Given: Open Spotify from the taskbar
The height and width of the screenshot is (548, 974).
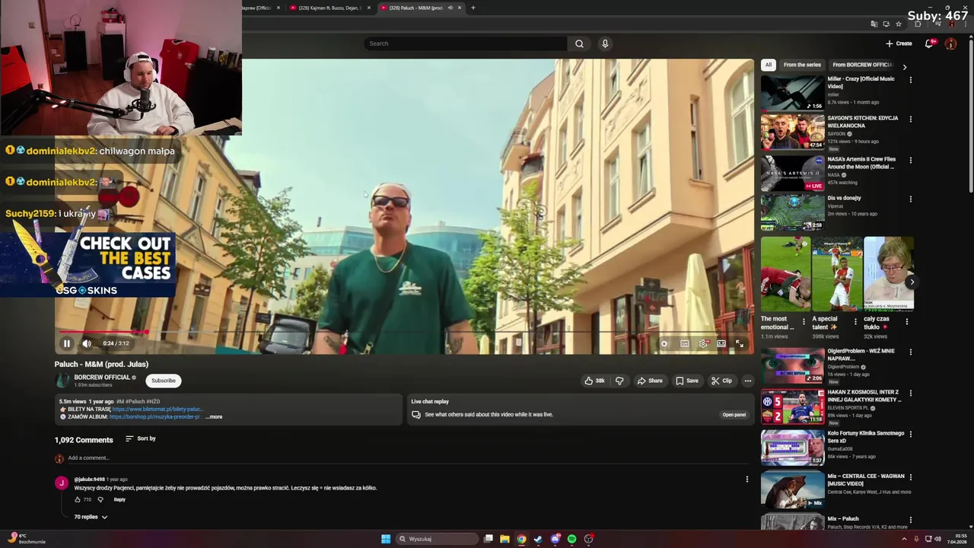Looking at the screenshot, I should point(571,539).
